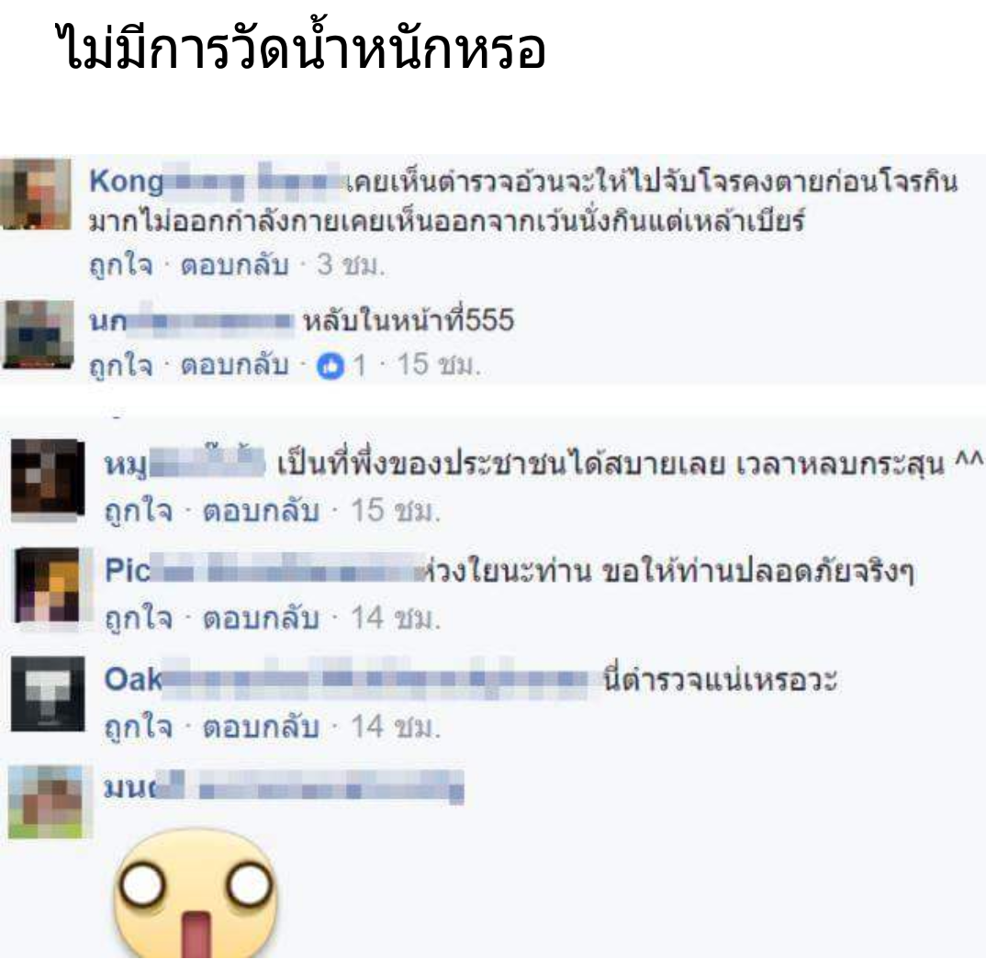Open Kong's pixelated profile picture
This screenshot has width=986, height=970.
(36, 193)
